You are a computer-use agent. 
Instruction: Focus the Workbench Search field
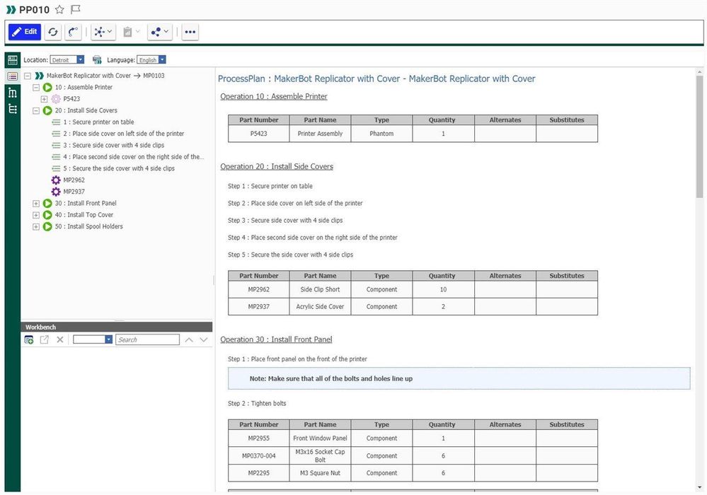pos(147,339)
